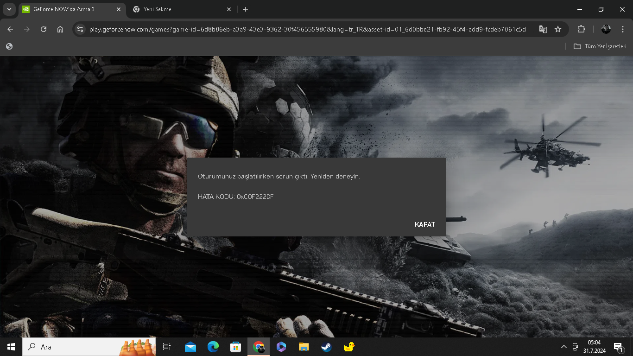This screenshot has height=356, width=633.
Task: Click the text 'HATA KODU: 0xC0F2220F'
Action: click(236, 197)
